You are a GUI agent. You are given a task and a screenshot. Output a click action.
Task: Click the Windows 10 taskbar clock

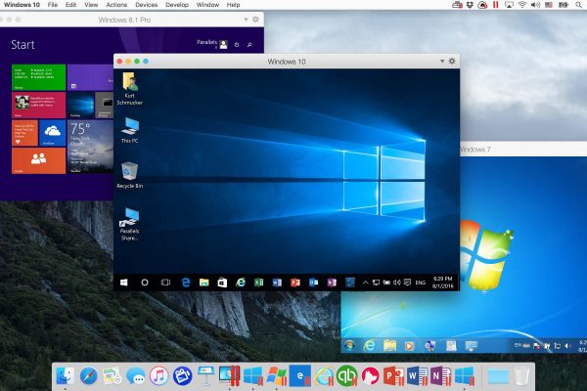tap(443, 282)
